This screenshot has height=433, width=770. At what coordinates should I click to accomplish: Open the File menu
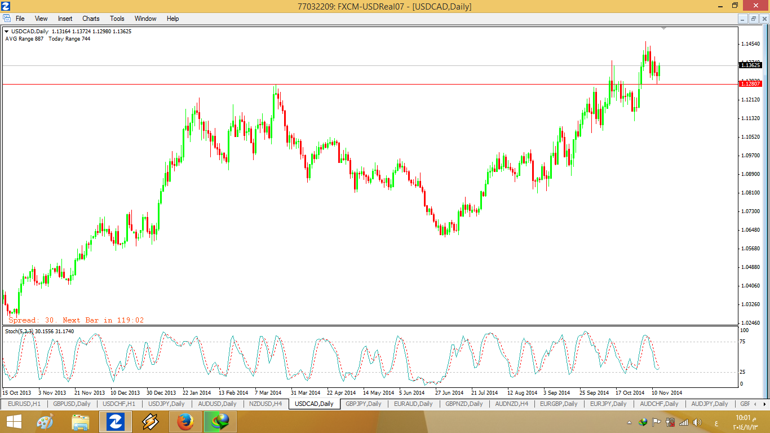coord(20,19)
